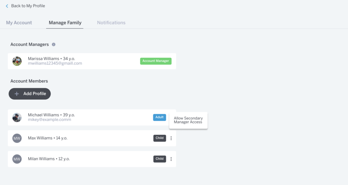Click Max Williams' MW avatar icon

[17, 138]
